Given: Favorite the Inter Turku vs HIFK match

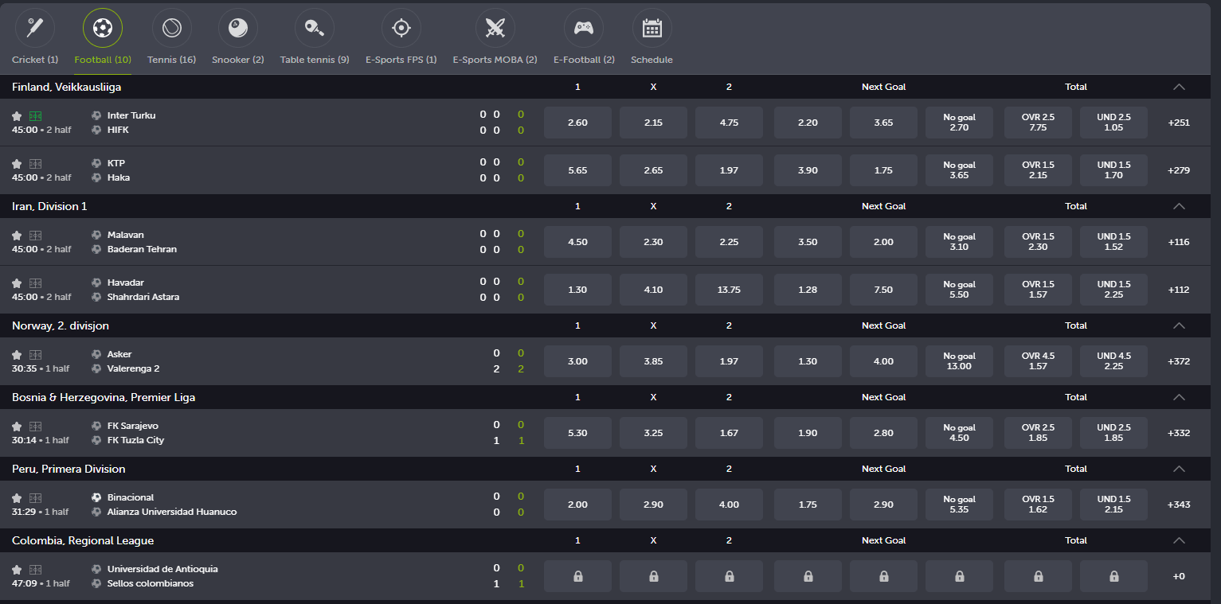Looking at the screenshot, I should point(17,116).
